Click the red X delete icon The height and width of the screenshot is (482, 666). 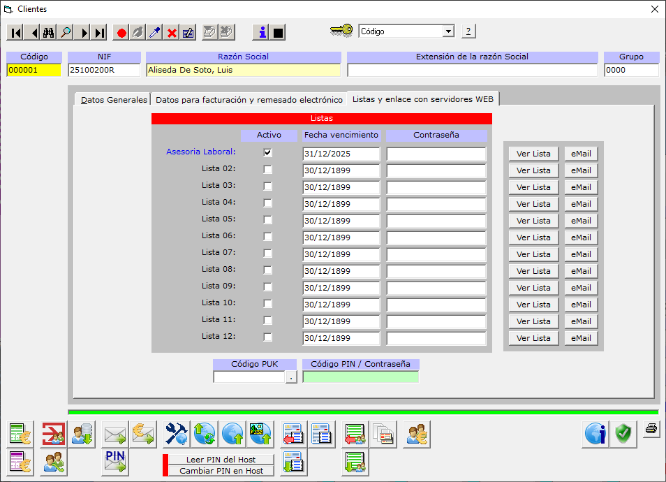(x=172, y=33)
